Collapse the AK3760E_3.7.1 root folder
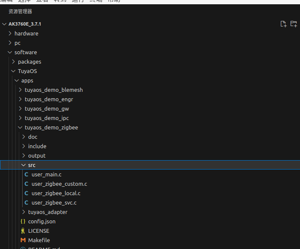This screenshot has height=249, width=300. pos(4,24)
